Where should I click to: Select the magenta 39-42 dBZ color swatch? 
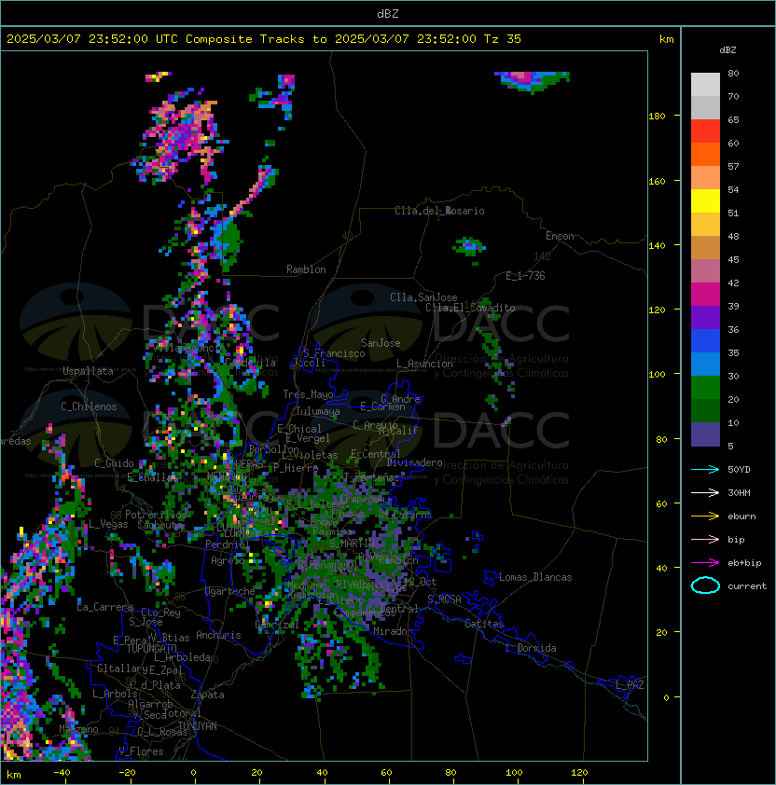point(705,295)
